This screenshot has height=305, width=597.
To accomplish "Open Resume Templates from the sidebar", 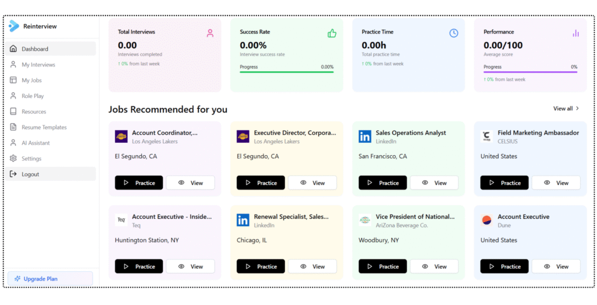I will click(x=44, y=127).
